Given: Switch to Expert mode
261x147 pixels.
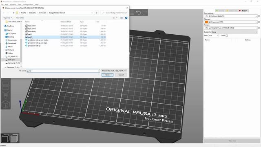Looking at the screenshot, I should (x=243, y=11).
